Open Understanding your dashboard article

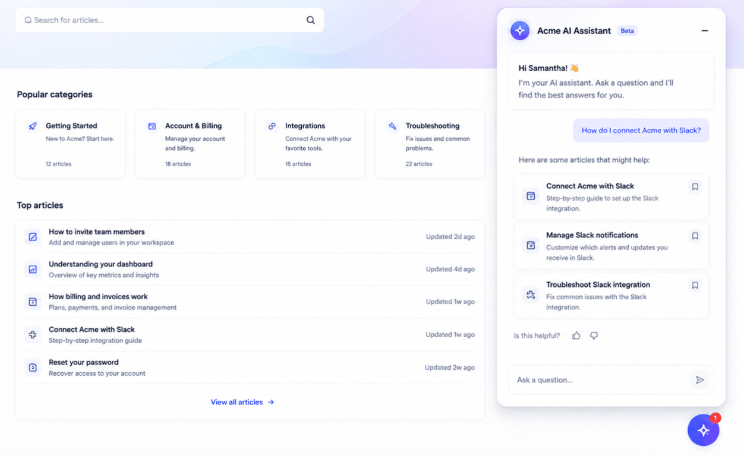[250, 270]
